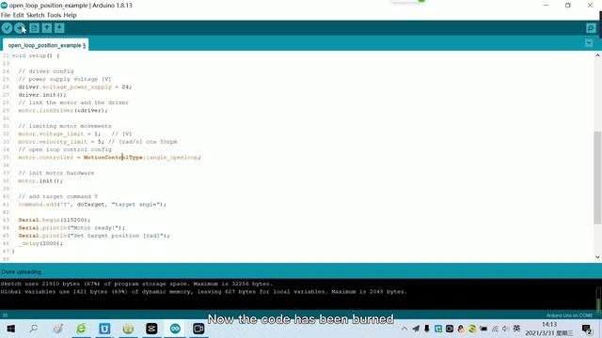Open the screen recorder camera icon in taskbar
The width and height of the screenshot is (602, 338).
point(198,329)
